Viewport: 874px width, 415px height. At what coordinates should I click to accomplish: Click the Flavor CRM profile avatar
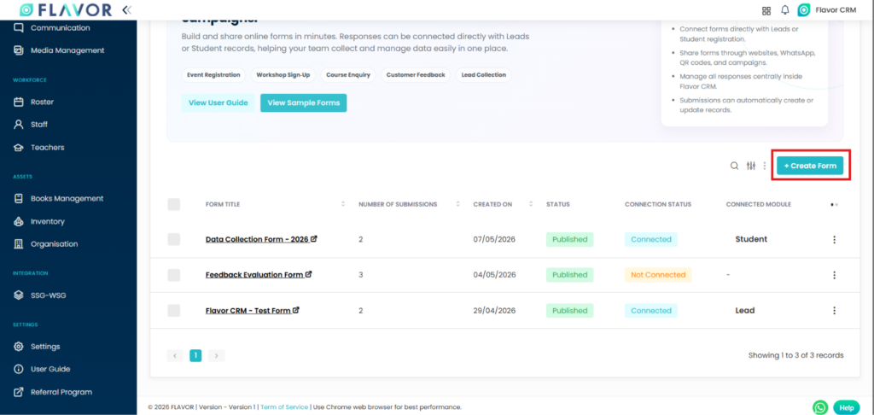tap(803, 10)
